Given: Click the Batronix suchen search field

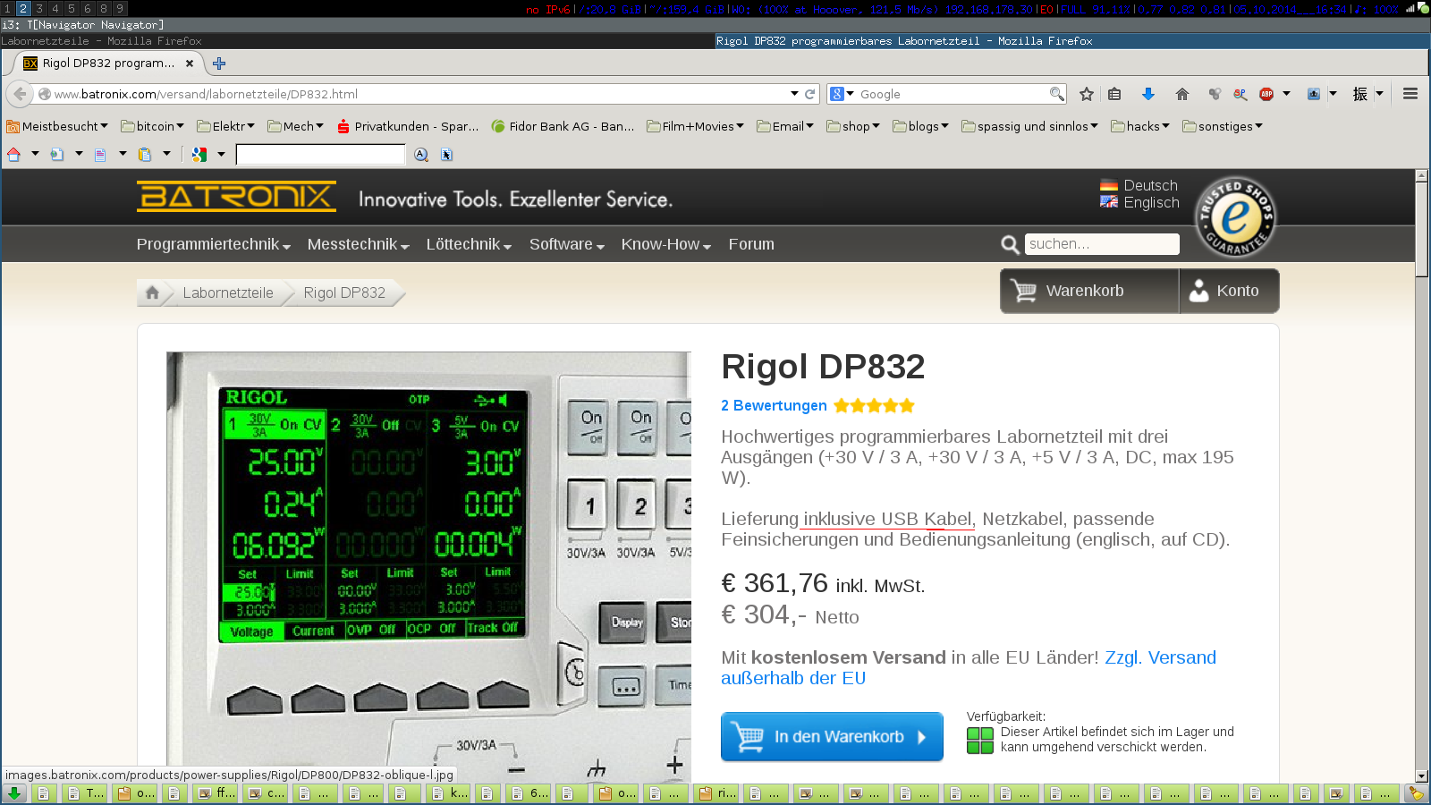Looking at the screenshot, I should [1102, 244].
